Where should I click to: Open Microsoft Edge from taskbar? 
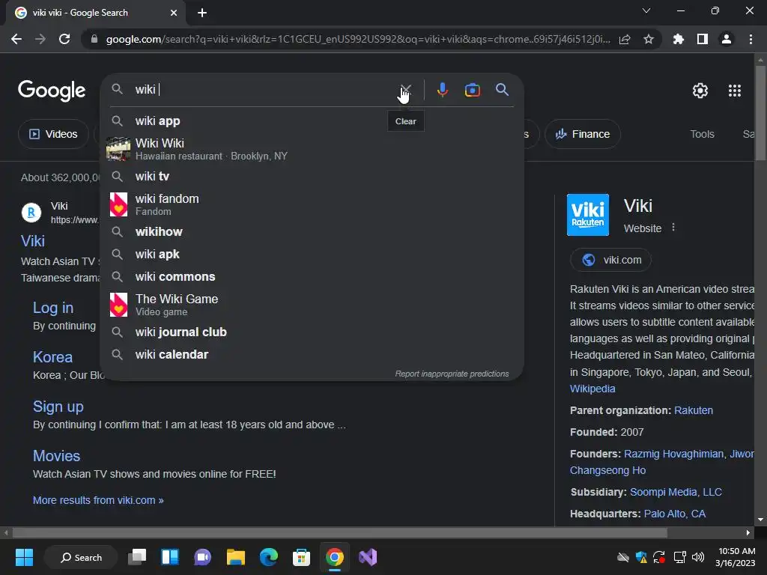pyautogui.click(x=269, y=557)
